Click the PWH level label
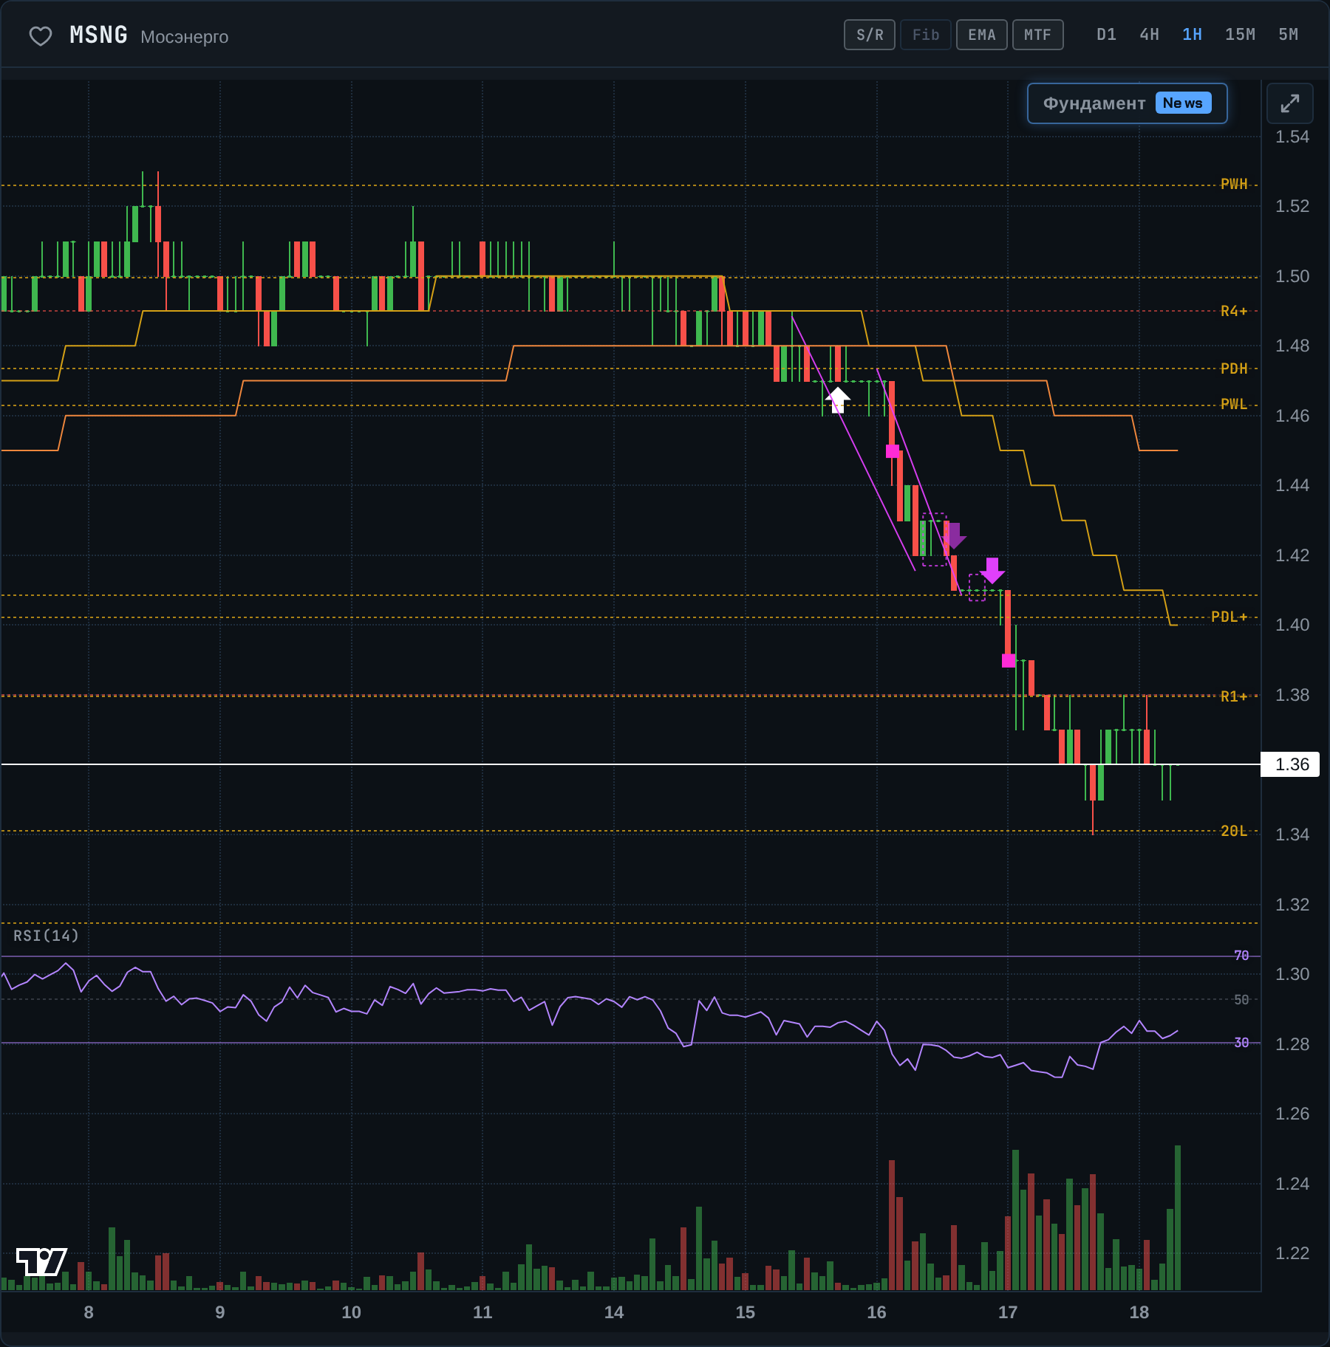Image resolution: width=1330 pixels, height=1347 pixels. 1234,184
